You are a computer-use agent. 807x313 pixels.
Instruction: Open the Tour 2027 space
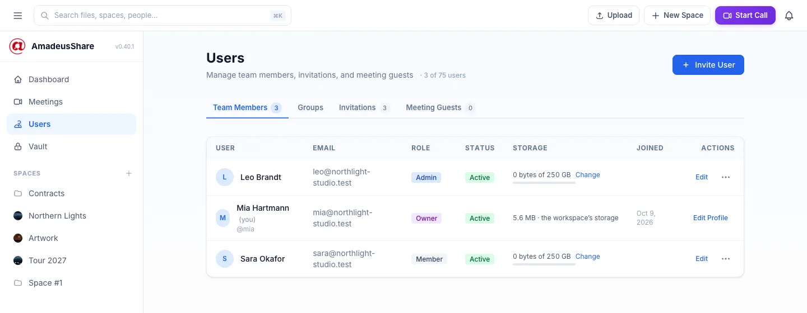pos(71,260)
